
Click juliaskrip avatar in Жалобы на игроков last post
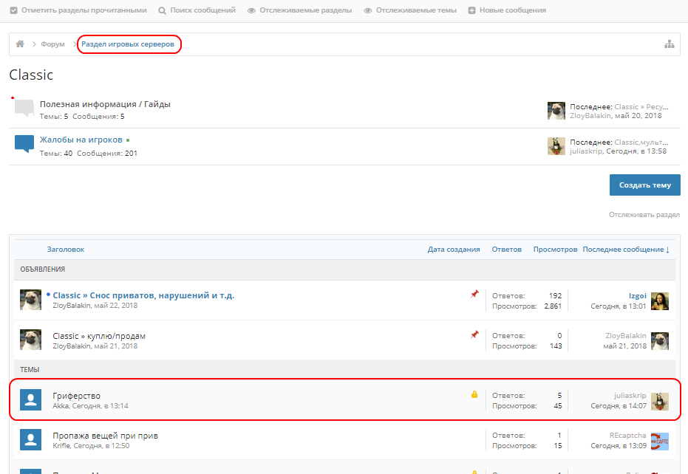tap(556, 146)
